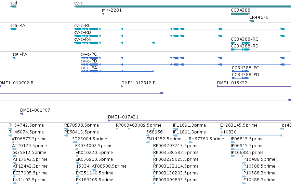Click the IP10588.3prime EST label
The height and width of the screenshot is (185, 291).
pyautogui.click(x=259, y=173)
